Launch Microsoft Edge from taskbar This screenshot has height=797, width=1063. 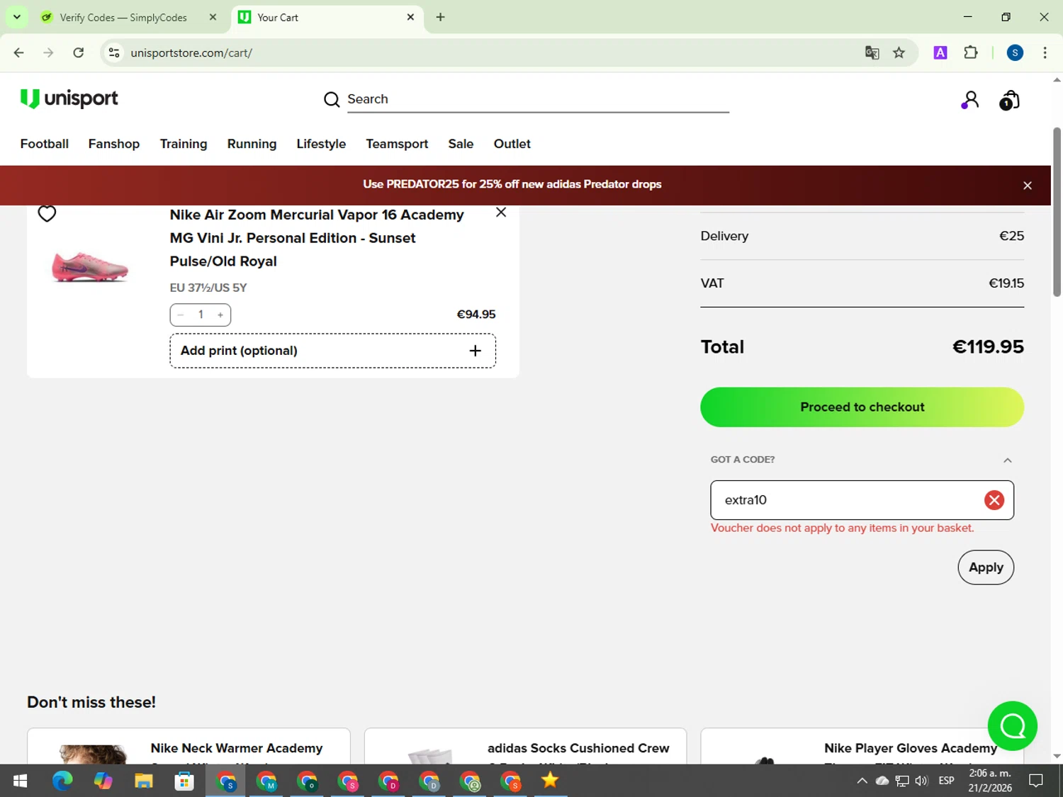[x=62, y=781]
